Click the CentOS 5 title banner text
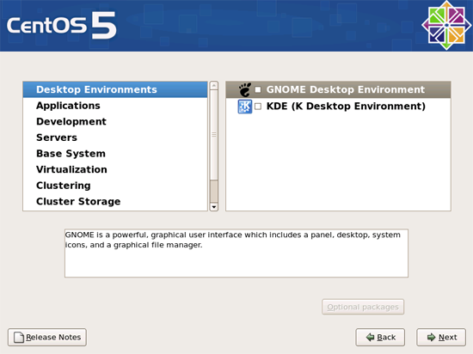This screenshot has height=354, width=473. (x=62, y=25)
